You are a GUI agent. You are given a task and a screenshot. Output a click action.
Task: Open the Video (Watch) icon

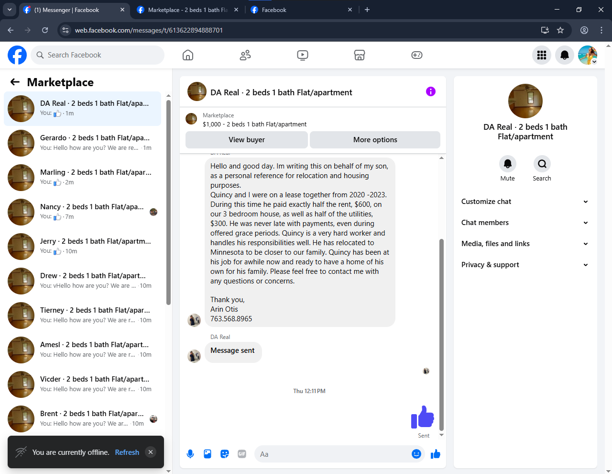[303, 55]
